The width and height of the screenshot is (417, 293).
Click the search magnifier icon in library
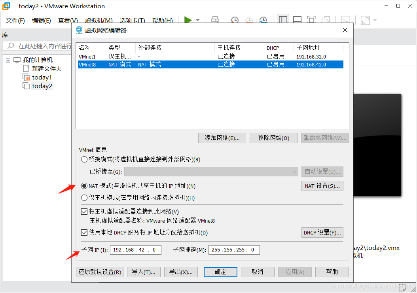tap(11, 46)
